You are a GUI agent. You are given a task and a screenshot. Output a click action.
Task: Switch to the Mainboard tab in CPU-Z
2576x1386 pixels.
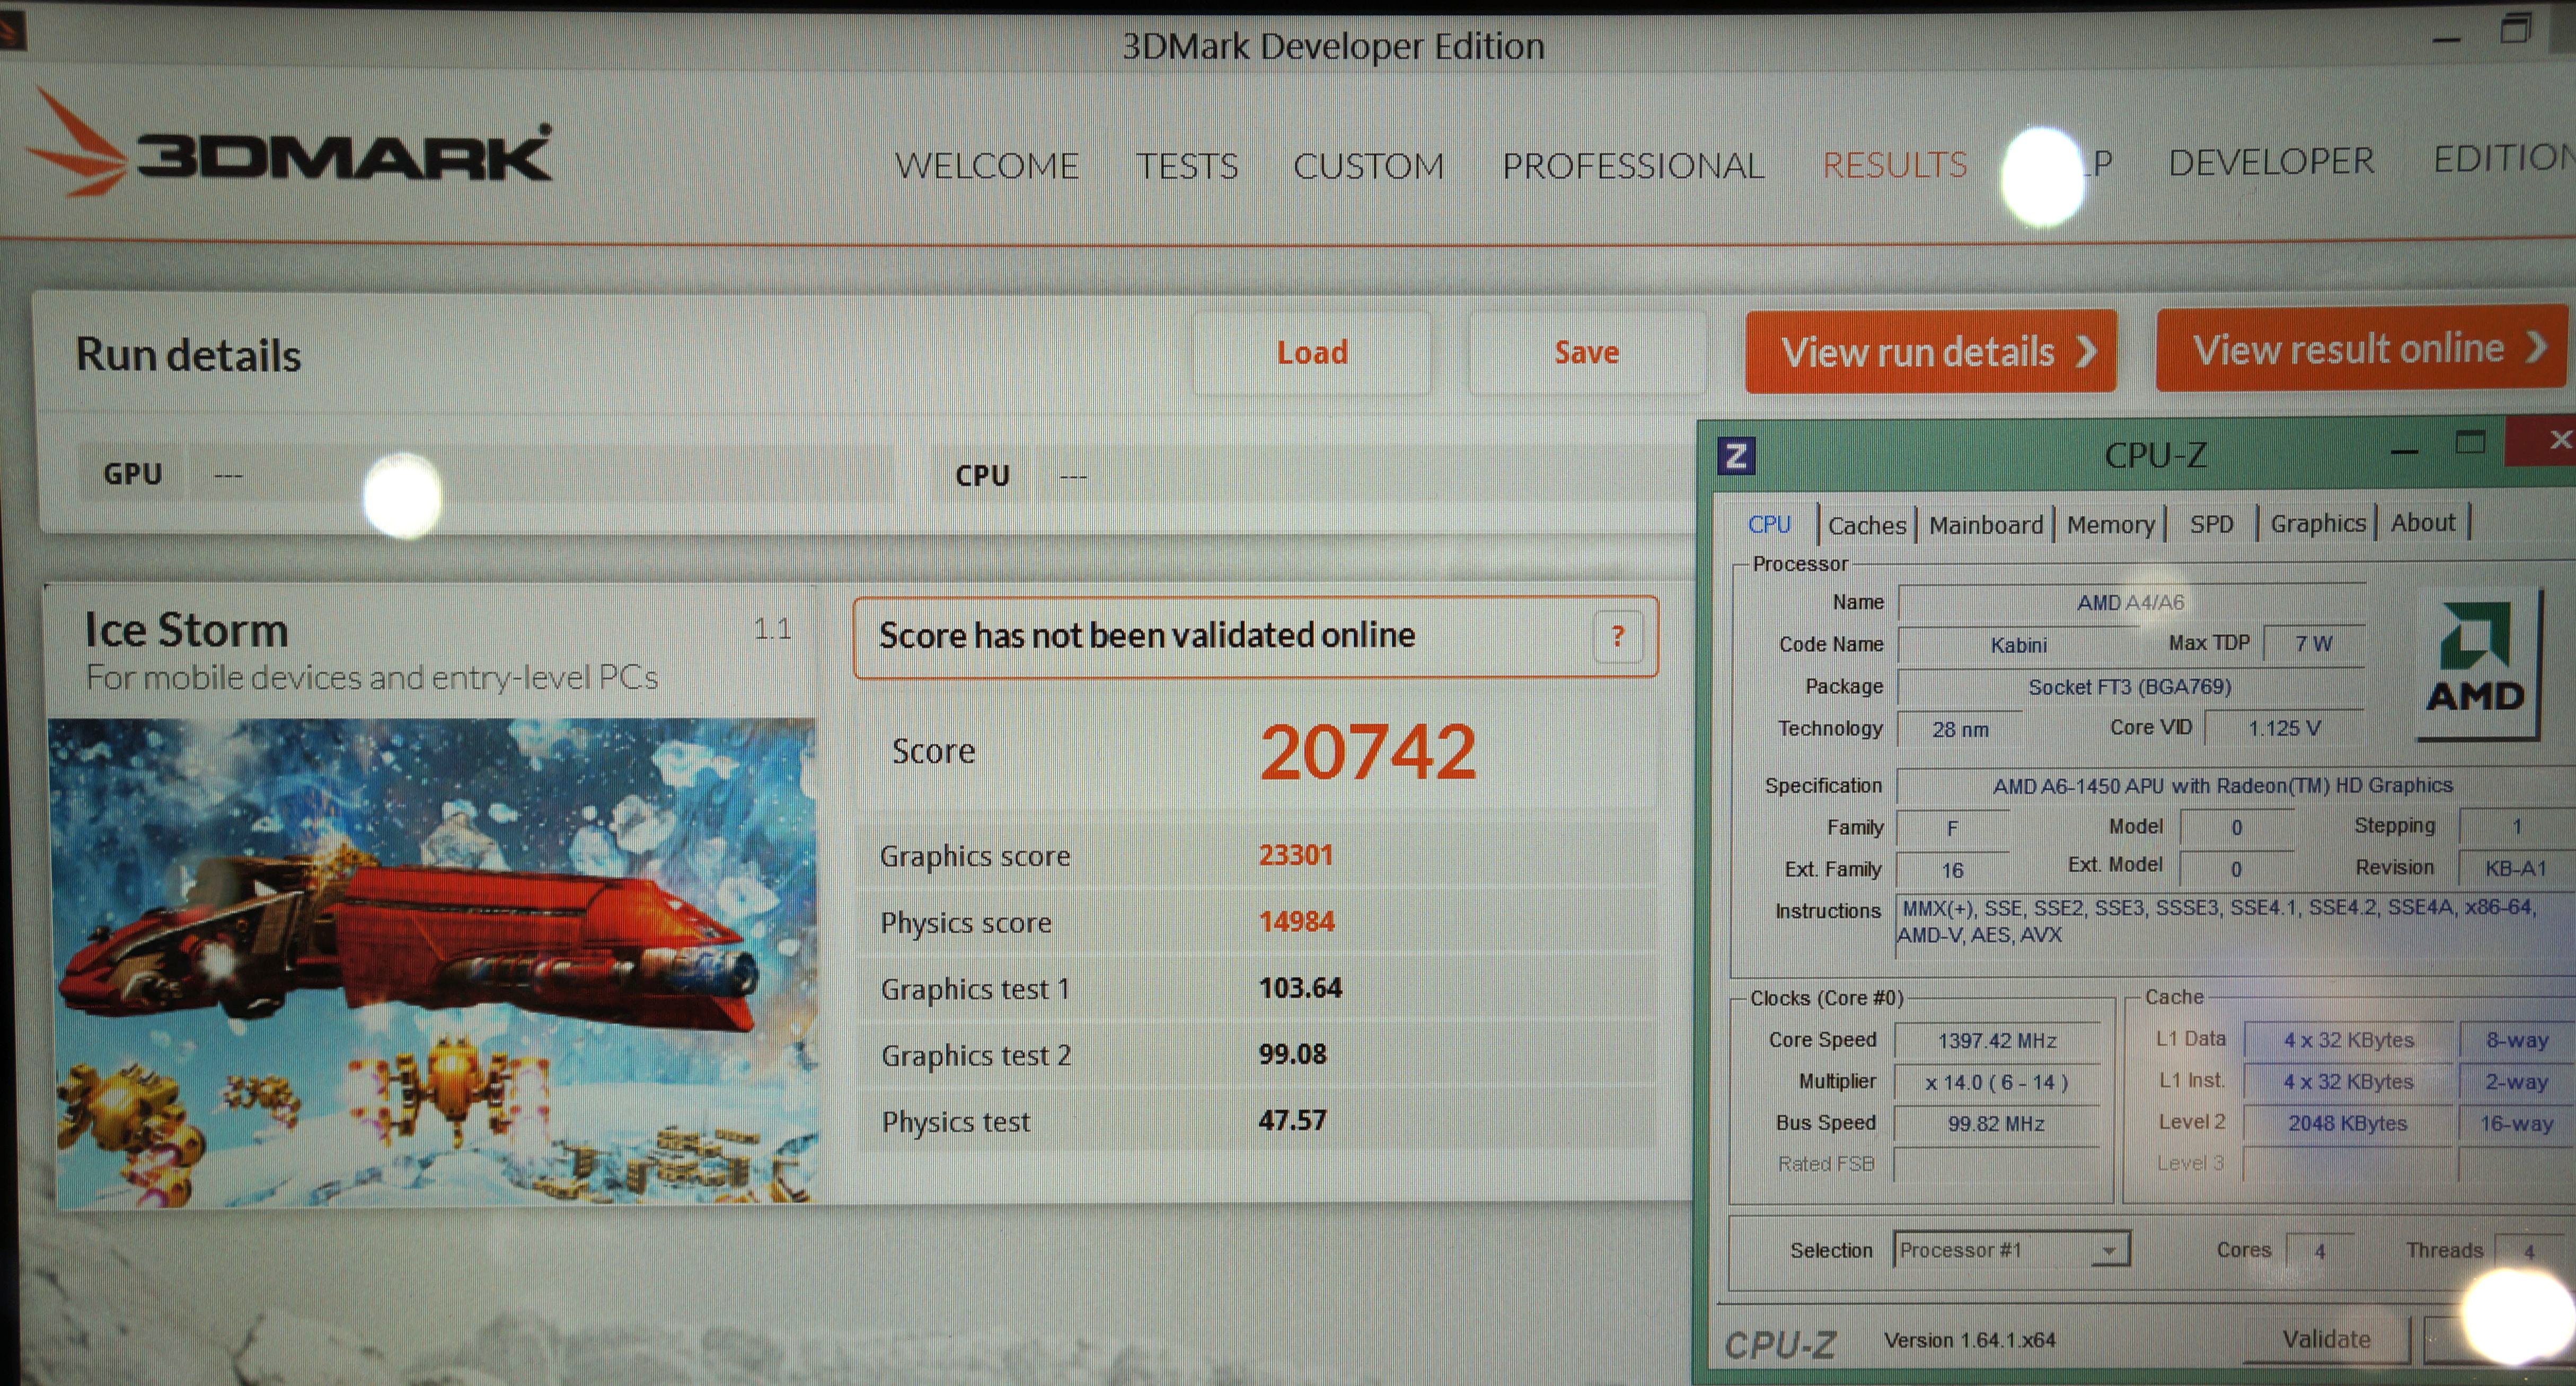pos(1985,525)
